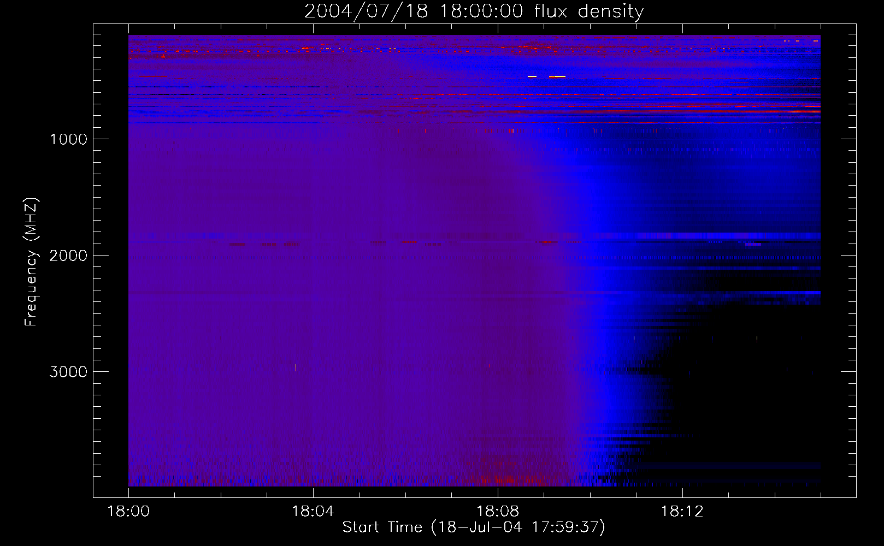
Task: Click the '3000' frequency tick label
Action: tap(69, 372)
